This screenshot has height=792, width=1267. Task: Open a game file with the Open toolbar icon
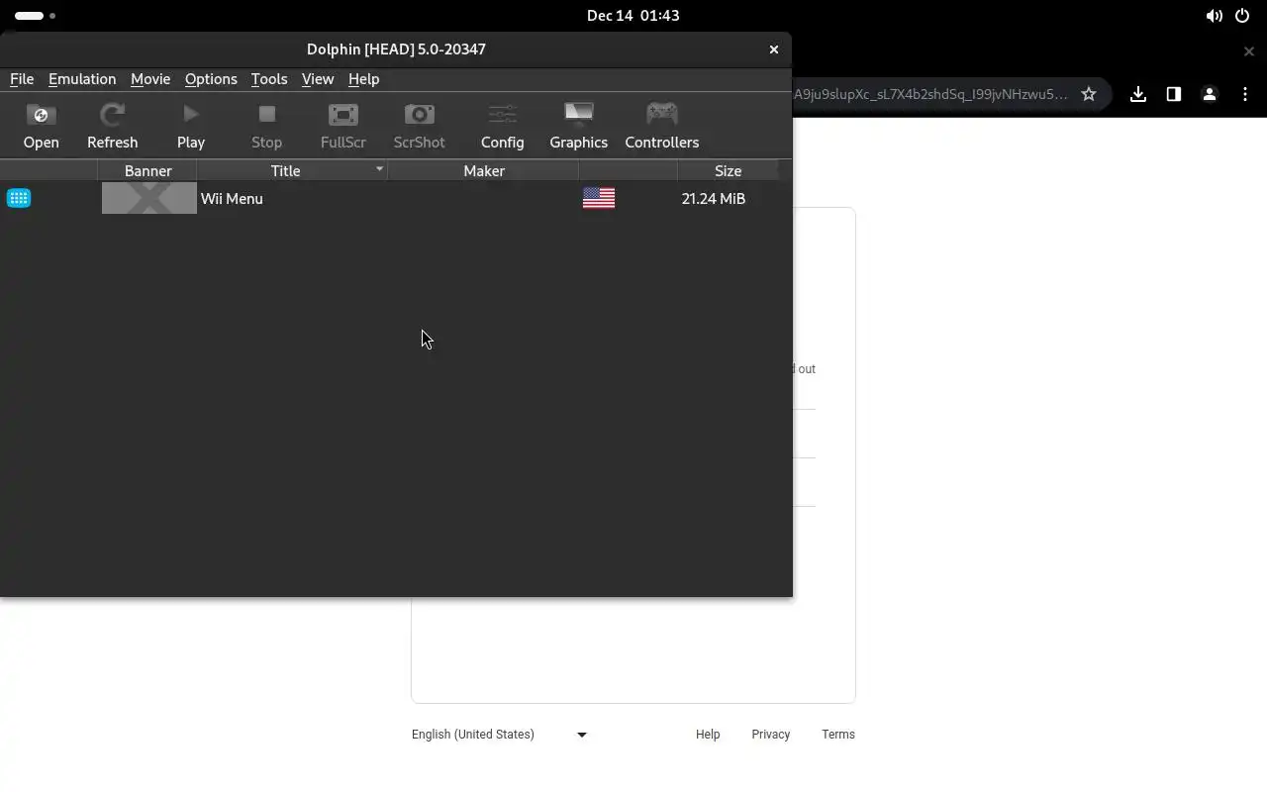click(41, 127)
